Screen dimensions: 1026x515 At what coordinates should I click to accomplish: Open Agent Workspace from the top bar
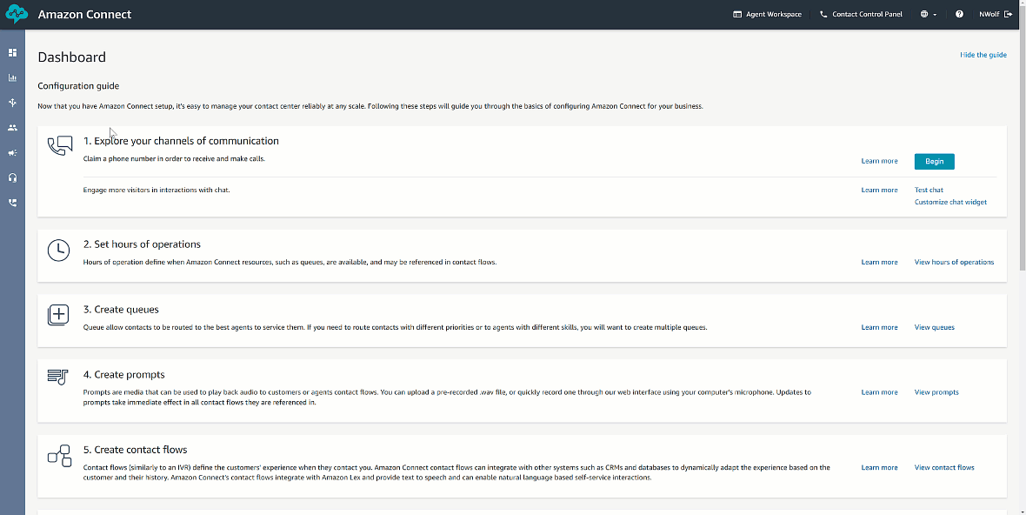tap(767, 15)
